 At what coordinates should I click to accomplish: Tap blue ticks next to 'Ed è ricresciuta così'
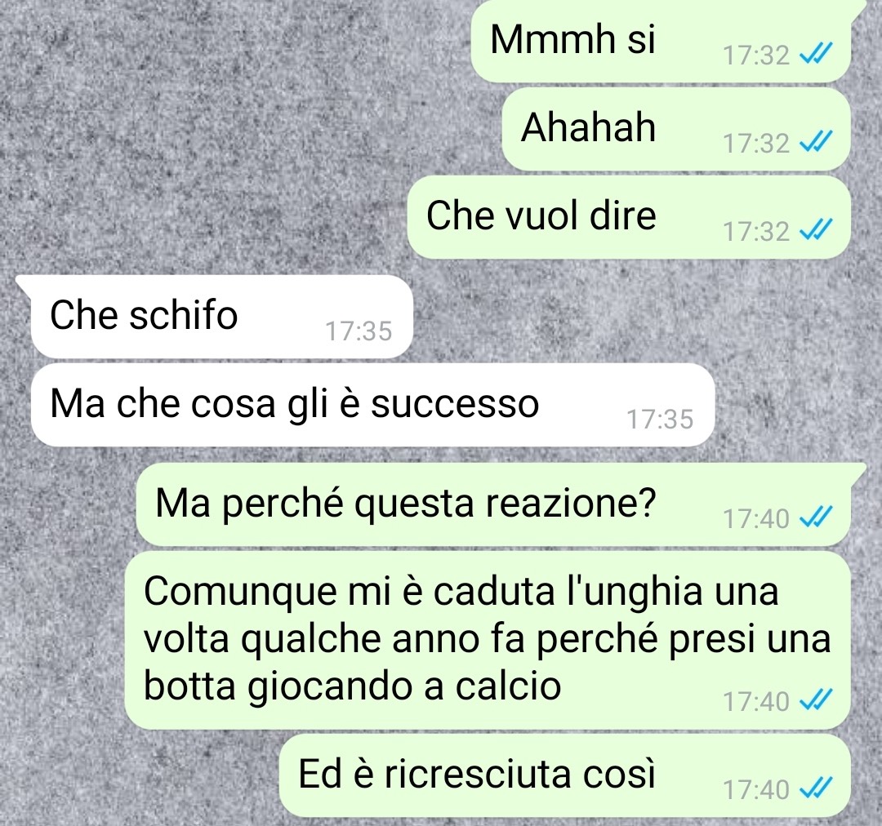click(816, 788)
